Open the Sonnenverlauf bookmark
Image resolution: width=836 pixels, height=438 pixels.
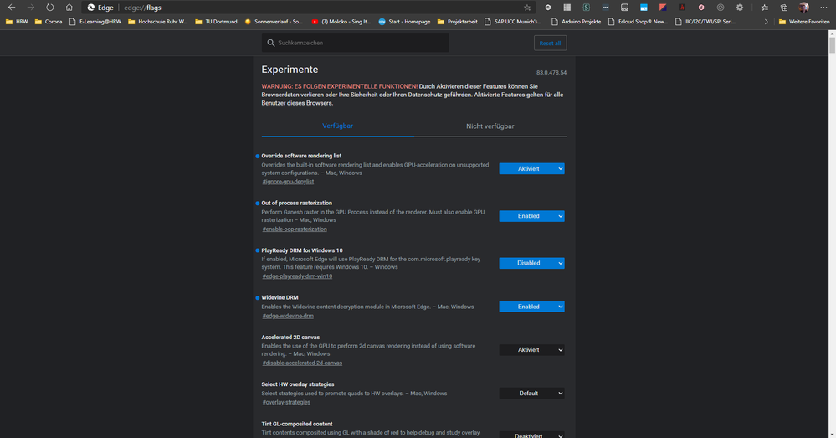pyautogui.click(x=273, y=22)
